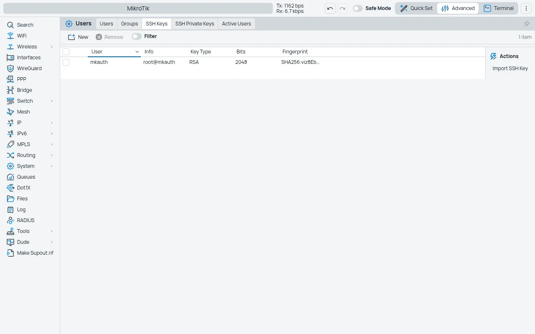Viewport: 535px width, 334px height.
Task: Click Import SSH Key action
Action: 510,68
